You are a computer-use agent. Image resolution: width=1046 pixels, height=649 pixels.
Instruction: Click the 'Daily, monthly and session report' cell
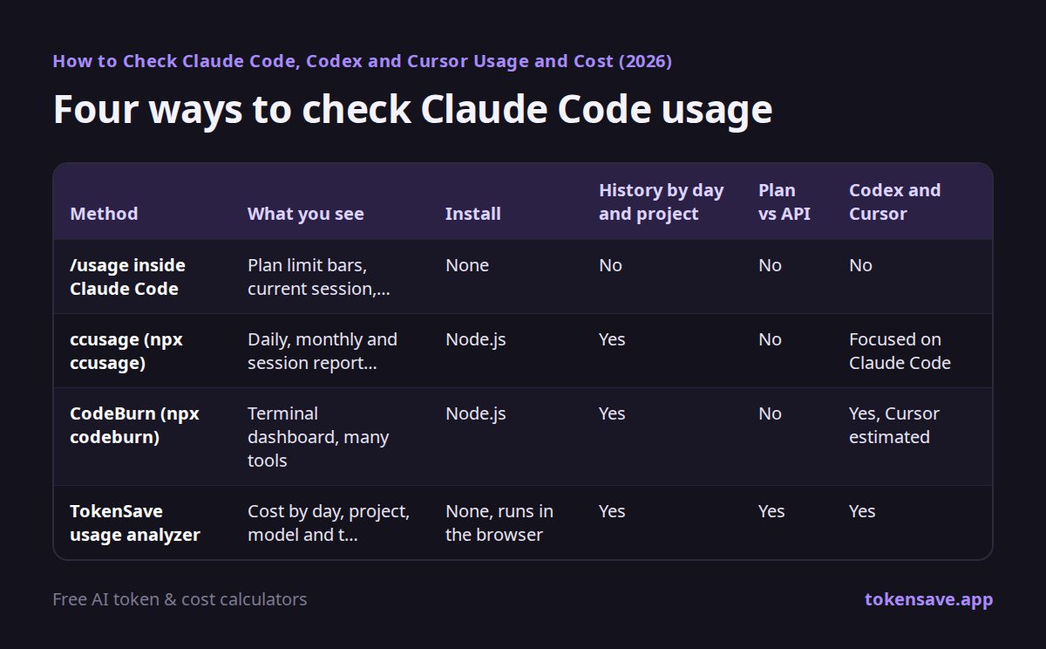coord(323,351)
